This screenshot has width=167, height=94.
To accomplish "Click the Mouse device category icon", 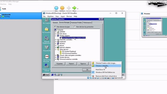I will coord(58,45).
